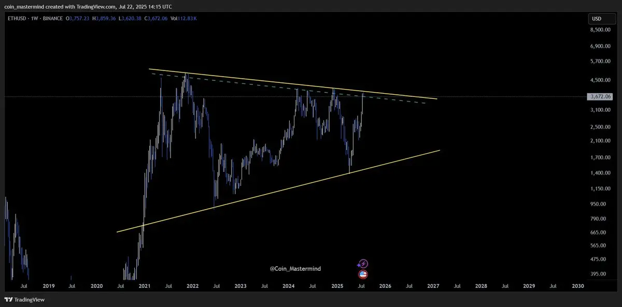The height and width of the screenshot is (307, 622).
Task: Click the 2021 label on time axis
Action: [x=145, y=286]
